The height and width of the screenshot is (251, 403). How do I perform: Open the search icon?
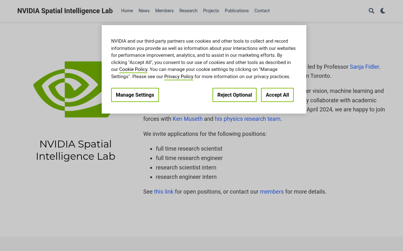(371, 11)
